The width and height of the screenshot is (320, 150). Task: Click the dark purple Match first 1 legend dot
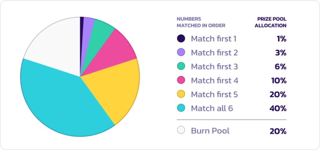[181, 38]
